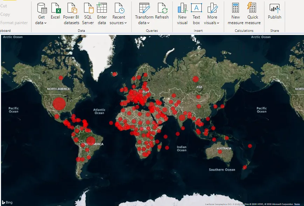
Task: Insert a New visual
Action: coord(182,14)
